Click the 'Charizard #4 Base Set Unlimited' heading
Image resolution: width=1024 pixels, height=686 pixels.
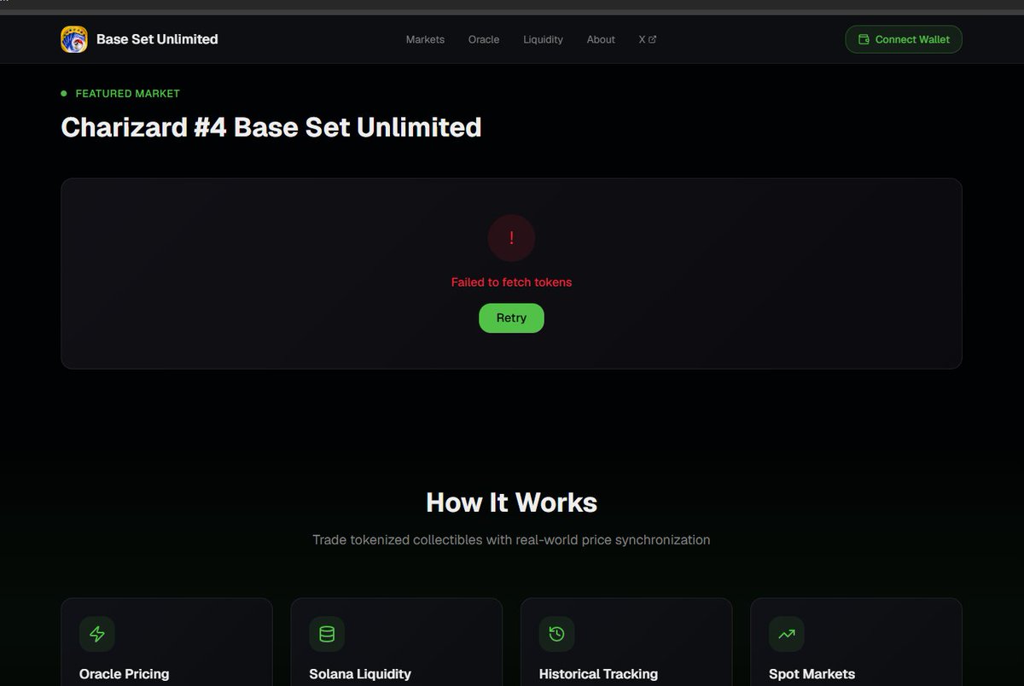click(x=271, y=127)
